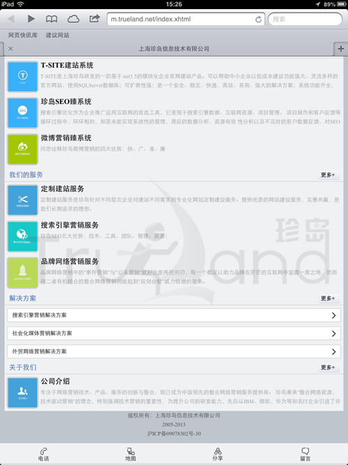Open the 珍岛SEO臻系统 heading
The image size is (348, 465).
click(x=66, y=101)
